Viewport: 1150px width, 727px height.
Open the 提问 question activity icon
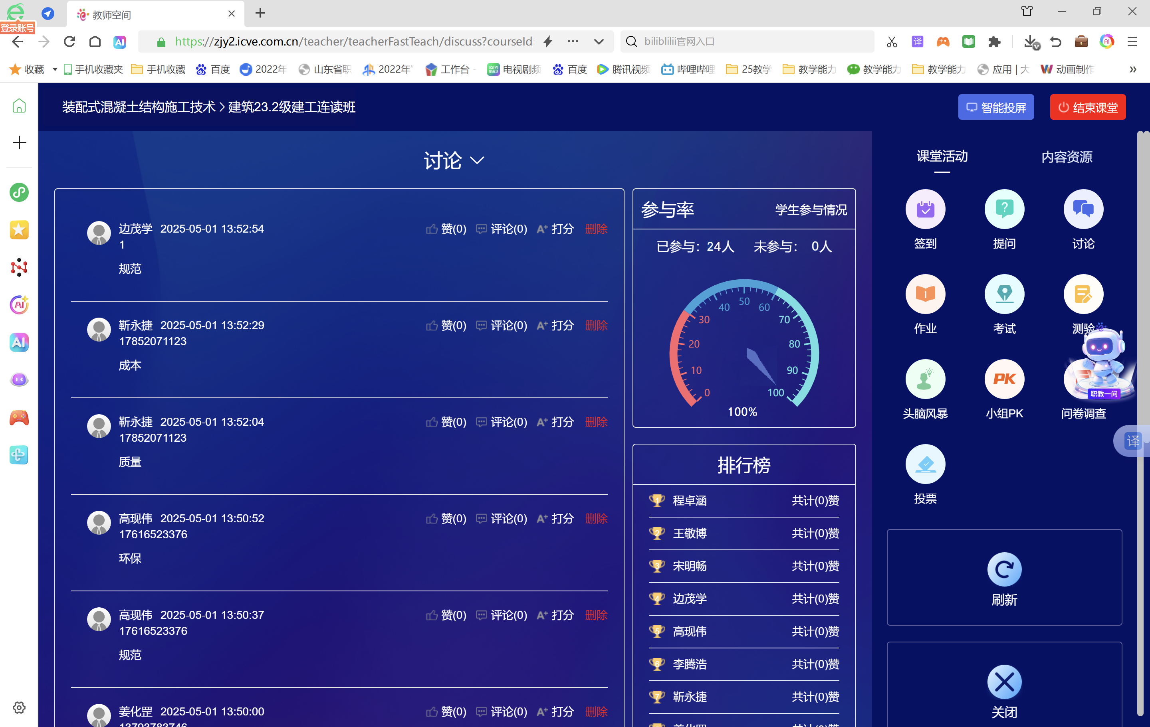[x=1004, y=209]
